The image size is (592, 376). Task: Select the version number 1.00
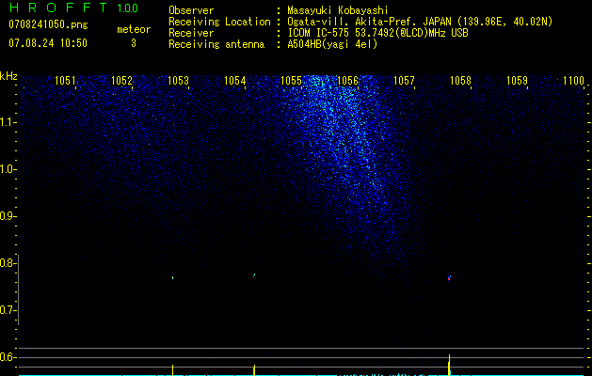(128, 8)
